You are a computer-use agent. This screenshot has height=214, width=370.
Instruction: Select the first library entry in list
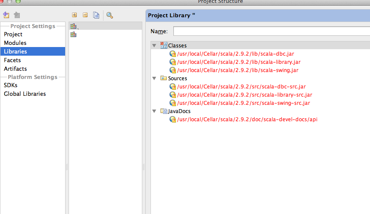tap(106, 26)
